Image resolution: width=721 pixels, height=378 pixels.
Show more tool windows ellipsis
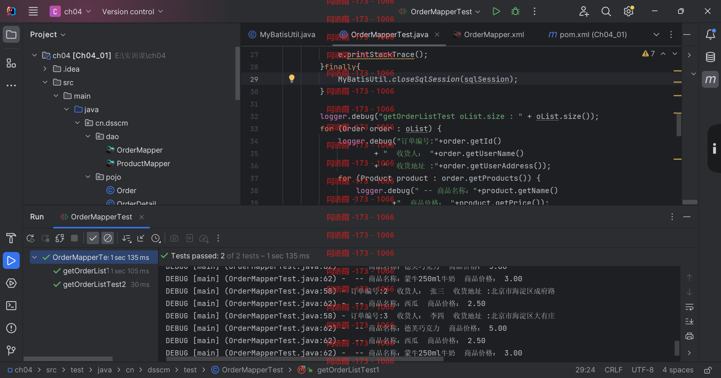coord(11,85)
